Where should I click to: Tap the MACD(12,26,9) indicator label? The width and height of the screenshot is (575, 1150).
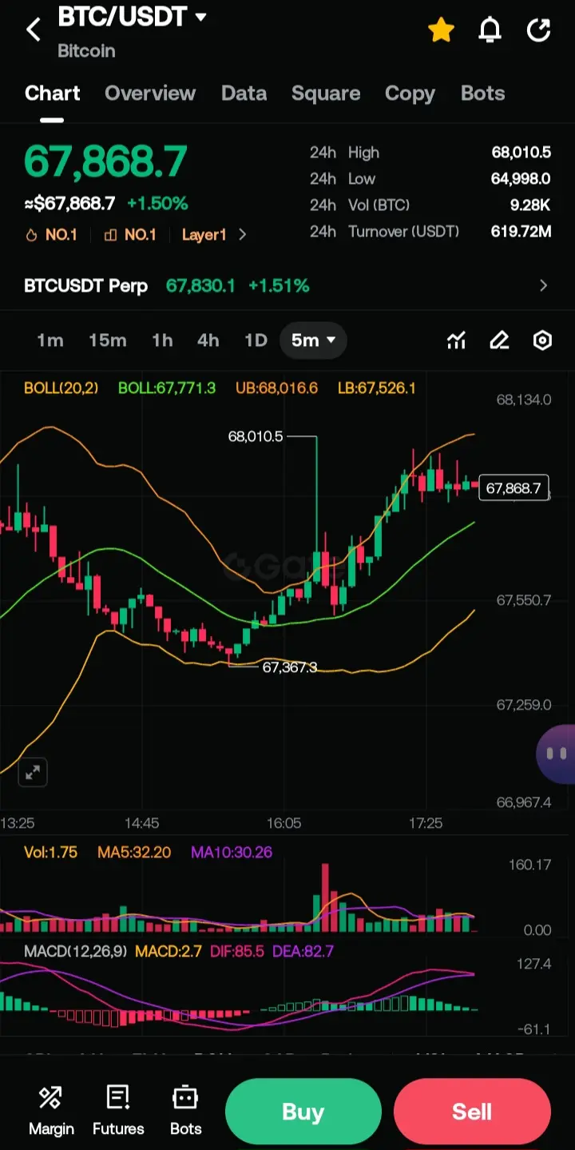(x=75, y=952)
